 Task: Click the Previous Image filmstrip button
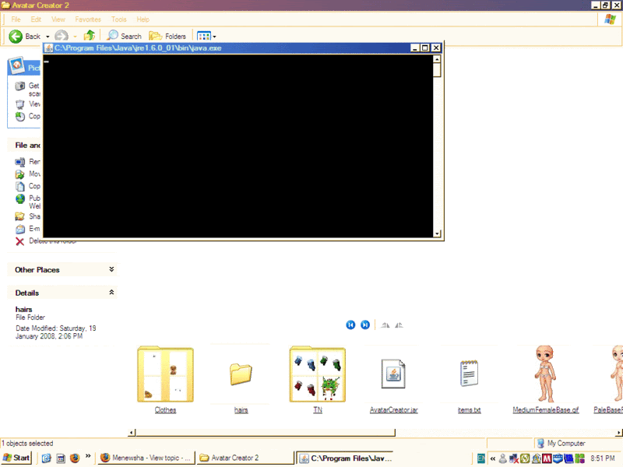[x=350, y=325]
